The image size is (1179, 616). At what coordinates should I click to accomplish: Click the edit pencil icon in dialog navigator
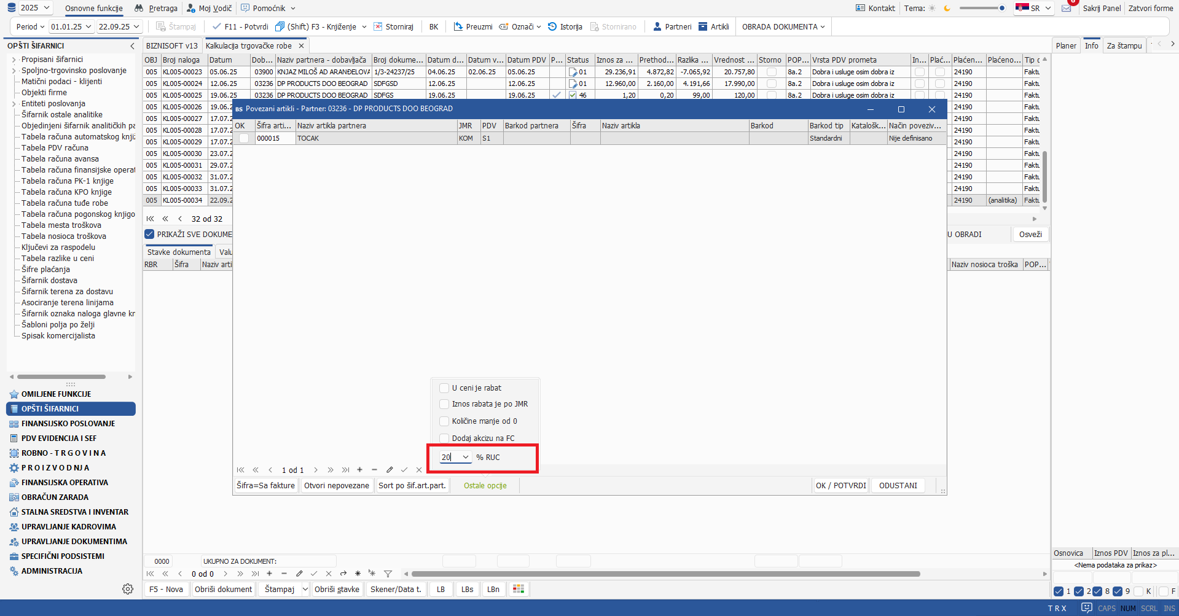[390, 470]
